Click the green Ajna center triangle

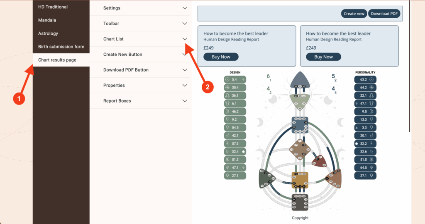coord(300,100)
